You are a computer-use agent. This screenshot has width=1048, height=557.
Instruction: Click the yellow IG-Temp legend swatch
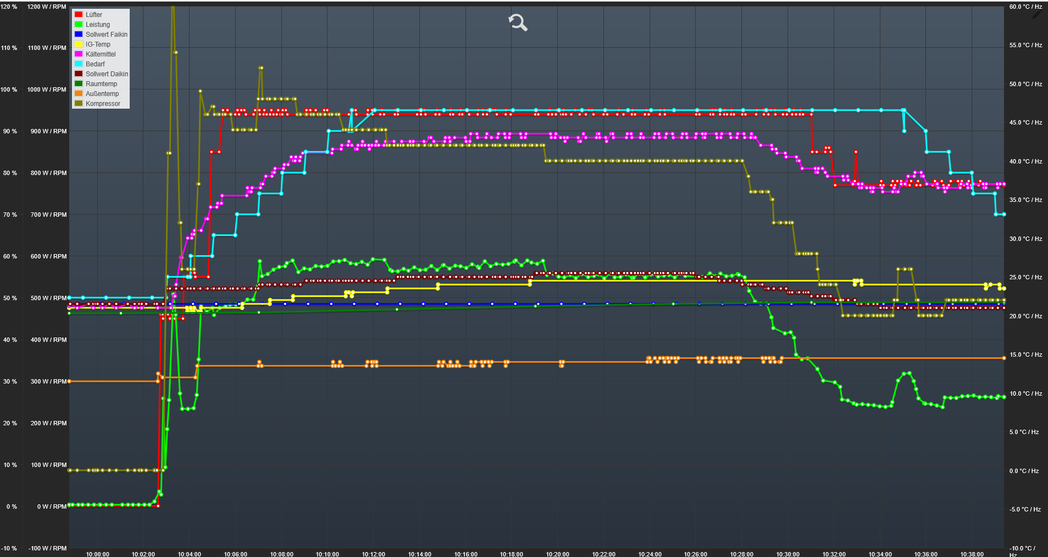point(79,44)
